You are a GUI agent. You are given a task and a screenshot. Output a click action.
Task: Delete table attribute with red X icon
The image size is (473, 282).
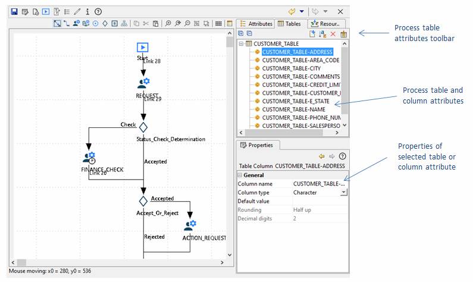(x=333, y=35)
